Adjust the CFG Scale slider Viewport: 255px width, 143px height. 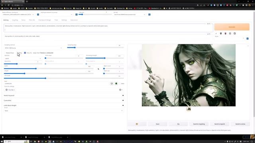click(x=64, y=78)
